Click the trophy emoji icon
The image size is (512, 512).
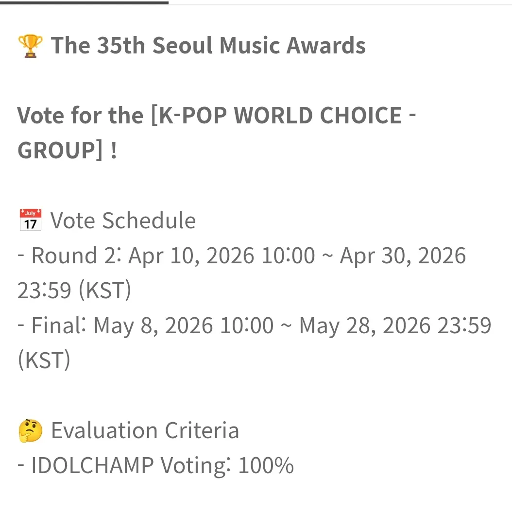[x=30, y=46]
